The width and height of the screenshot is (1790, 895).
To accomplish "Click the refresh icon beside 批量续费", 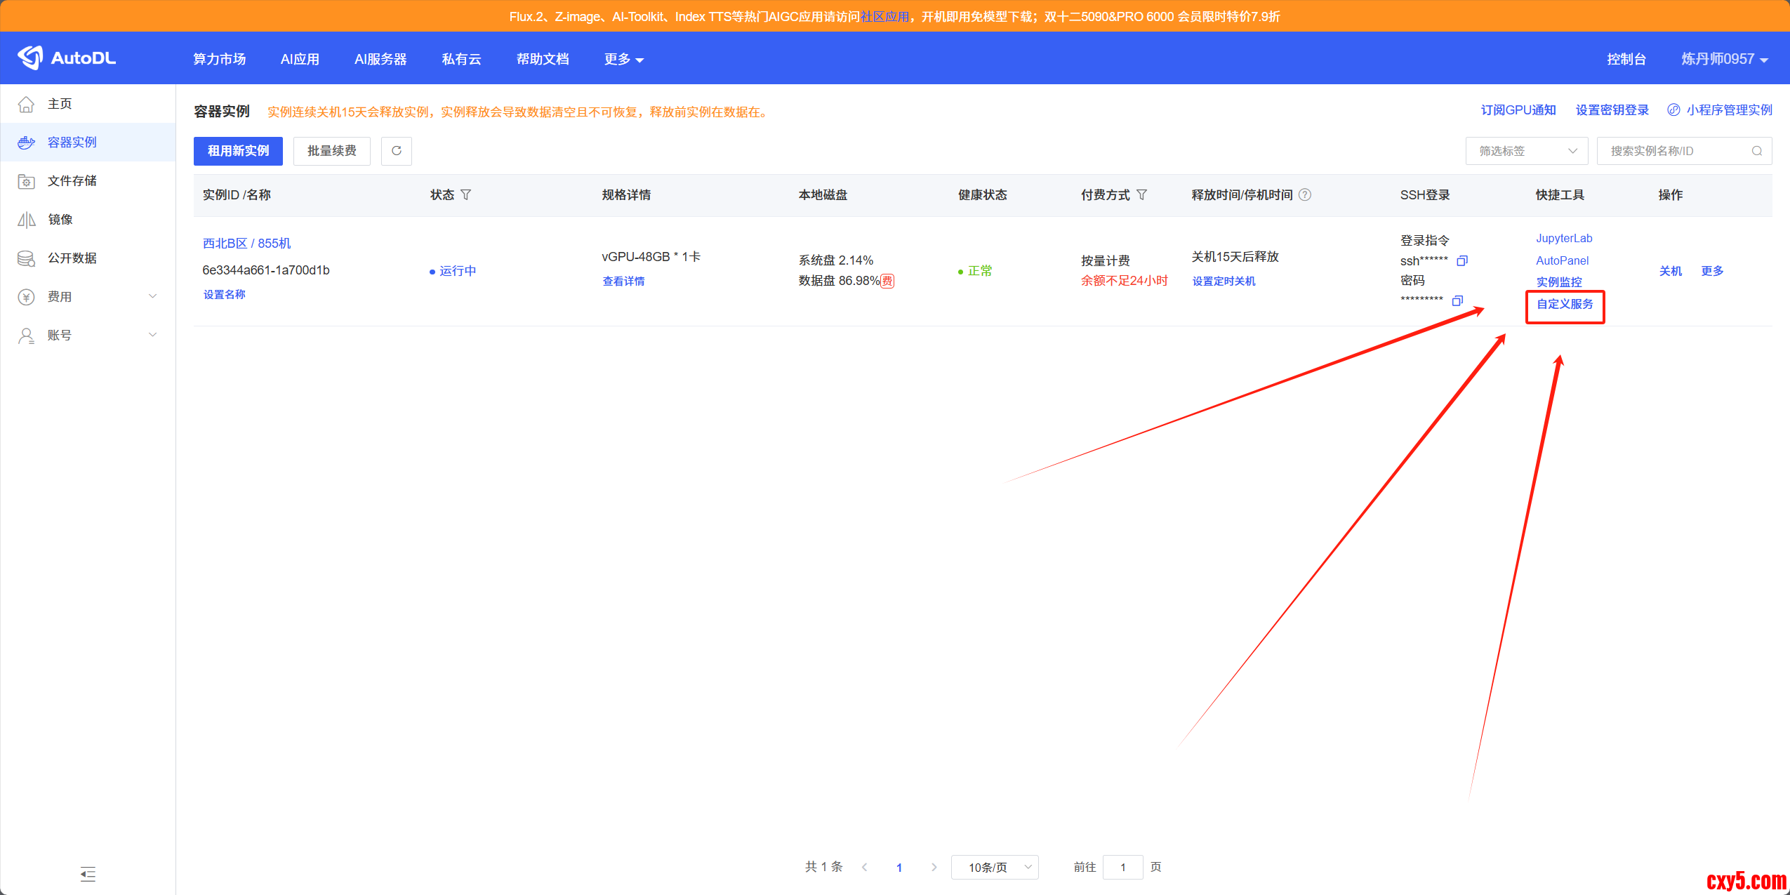I will [x=396, y=151].
